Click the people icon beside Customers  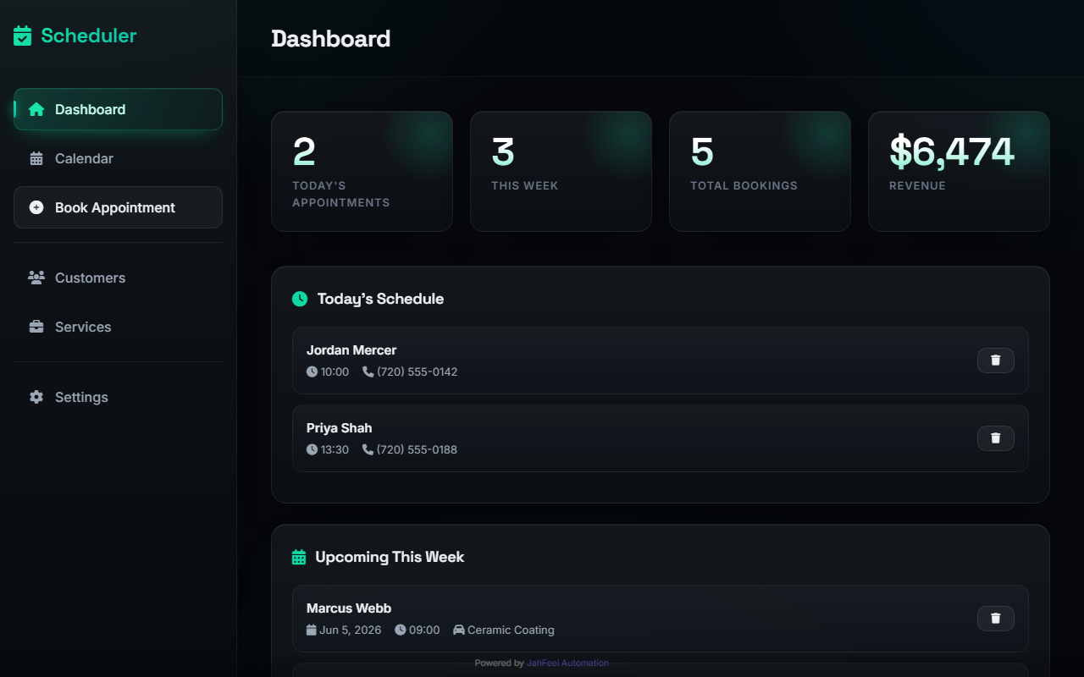pyautogui.click(x=36, y=278)
